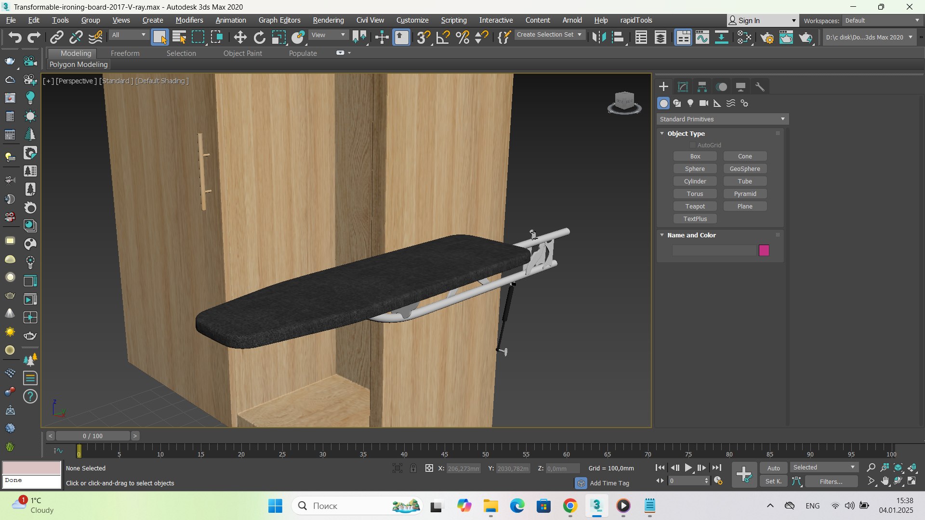The height and width of the screenshot is (520, 925).
Task: Open the Modifiers menu
Action: tap(189, 20)
